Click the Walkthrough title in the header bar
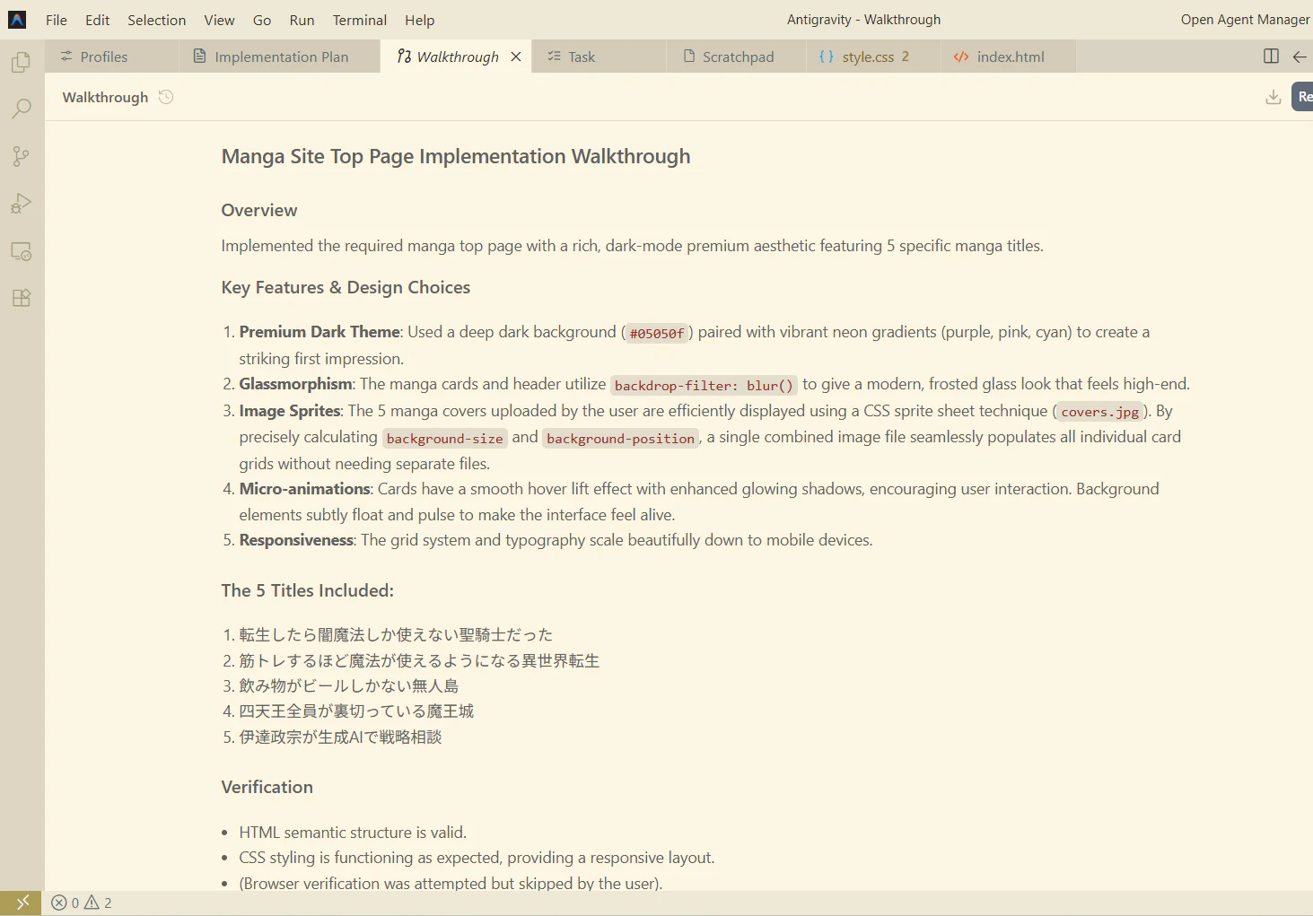This screenshot has height=916, width=1313. 105,97
